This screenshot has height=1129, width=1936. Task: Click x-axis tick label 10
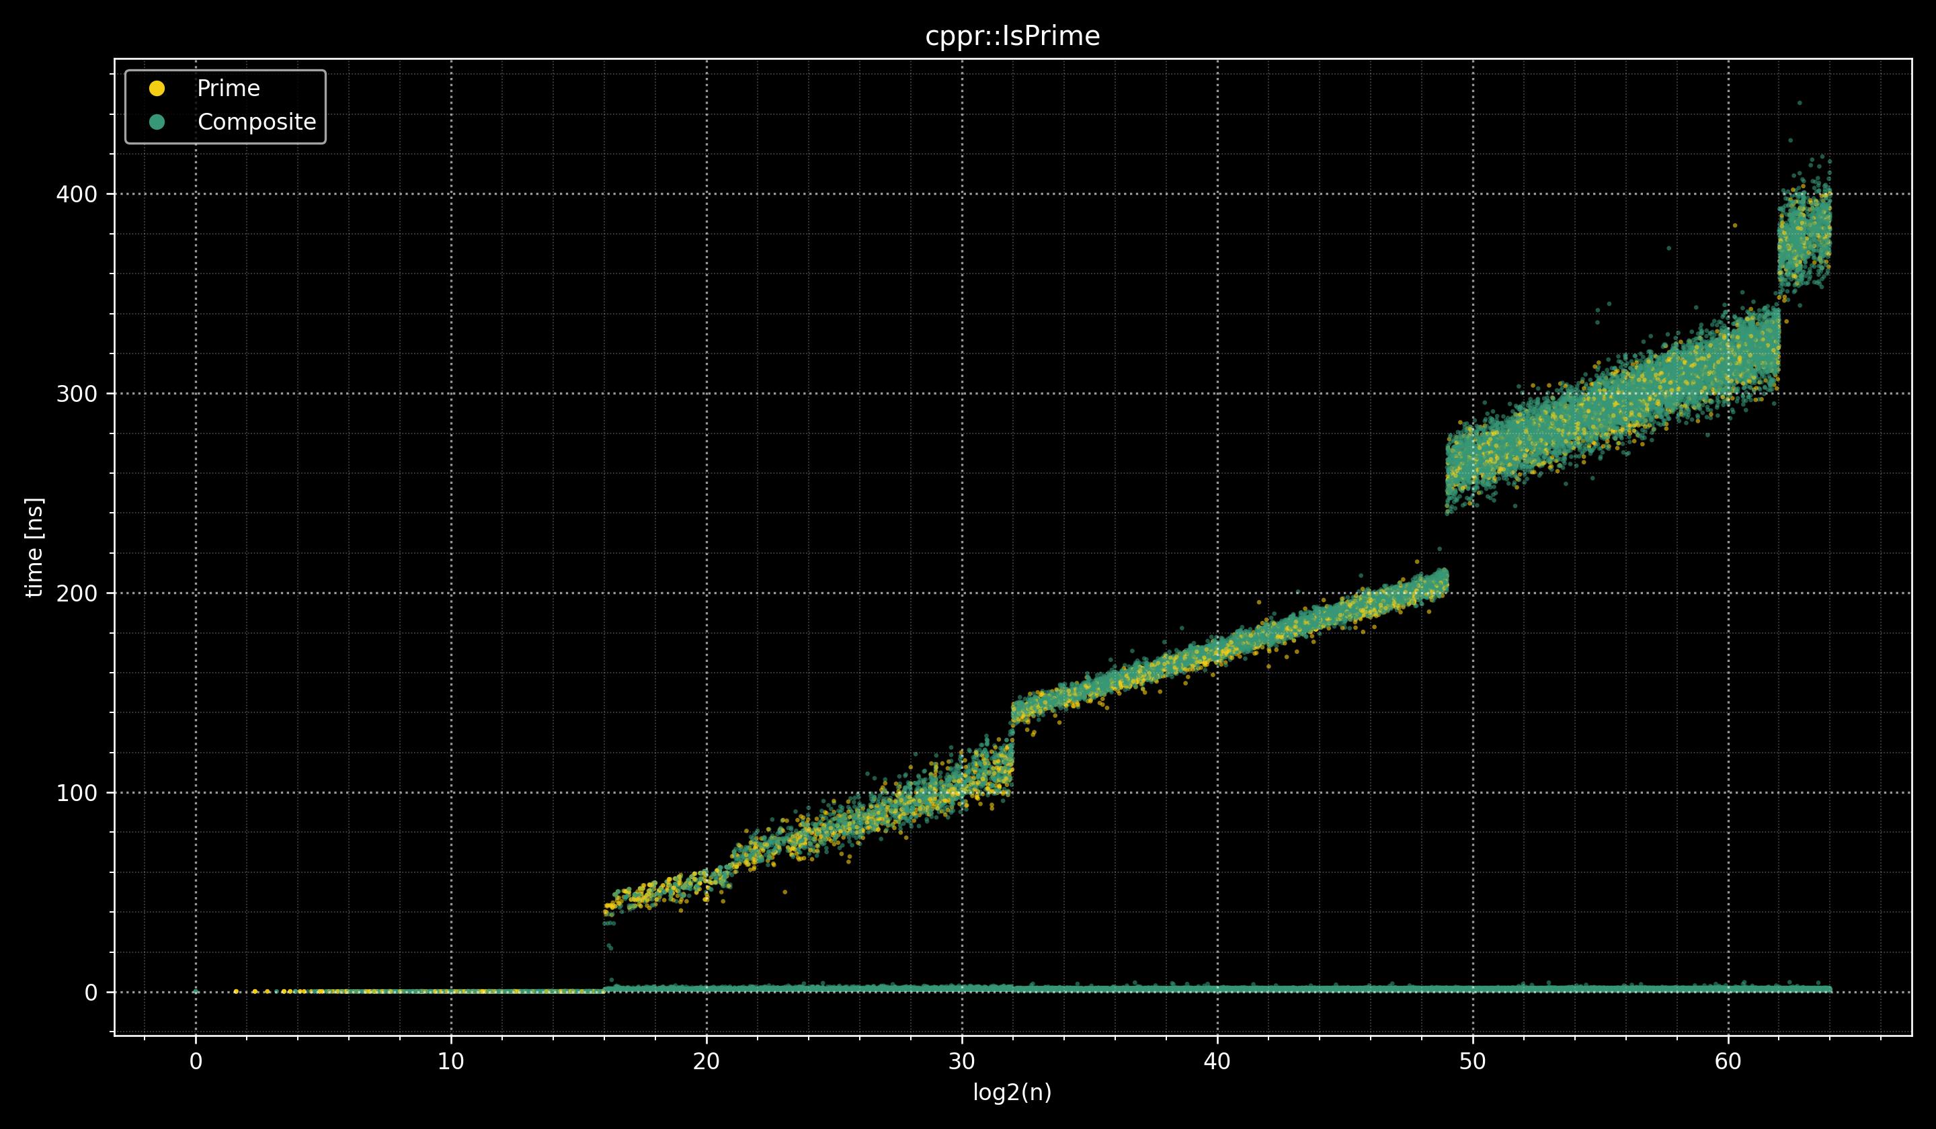coord(451,1062)
